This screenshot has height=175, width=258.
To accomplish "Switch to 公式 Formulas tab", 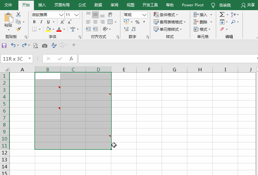I will coord(82,5).
